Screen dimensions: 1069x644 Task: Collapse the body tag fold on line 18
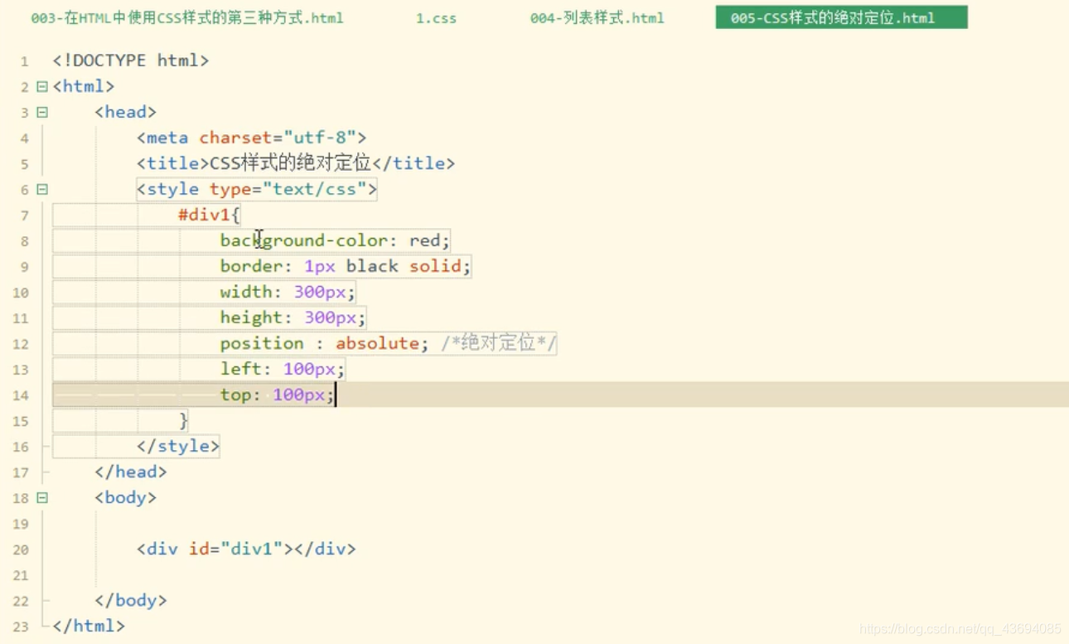[42, 497]
